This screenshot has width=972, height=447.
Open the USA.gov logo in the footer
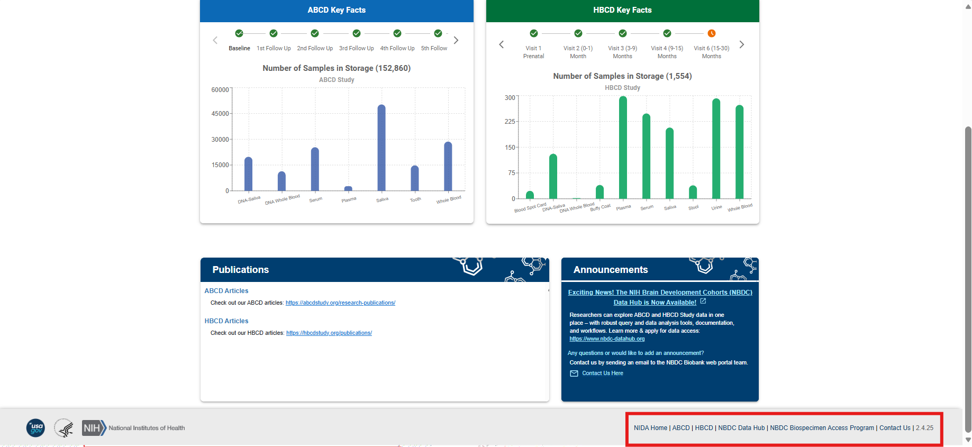pos(36,428)
